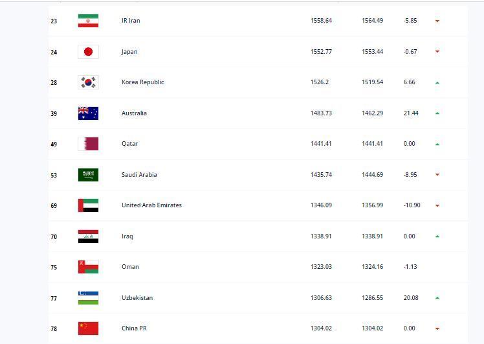Click the Japan flag icon
Screen dimensions: 484x344
[x=88, y=52]
